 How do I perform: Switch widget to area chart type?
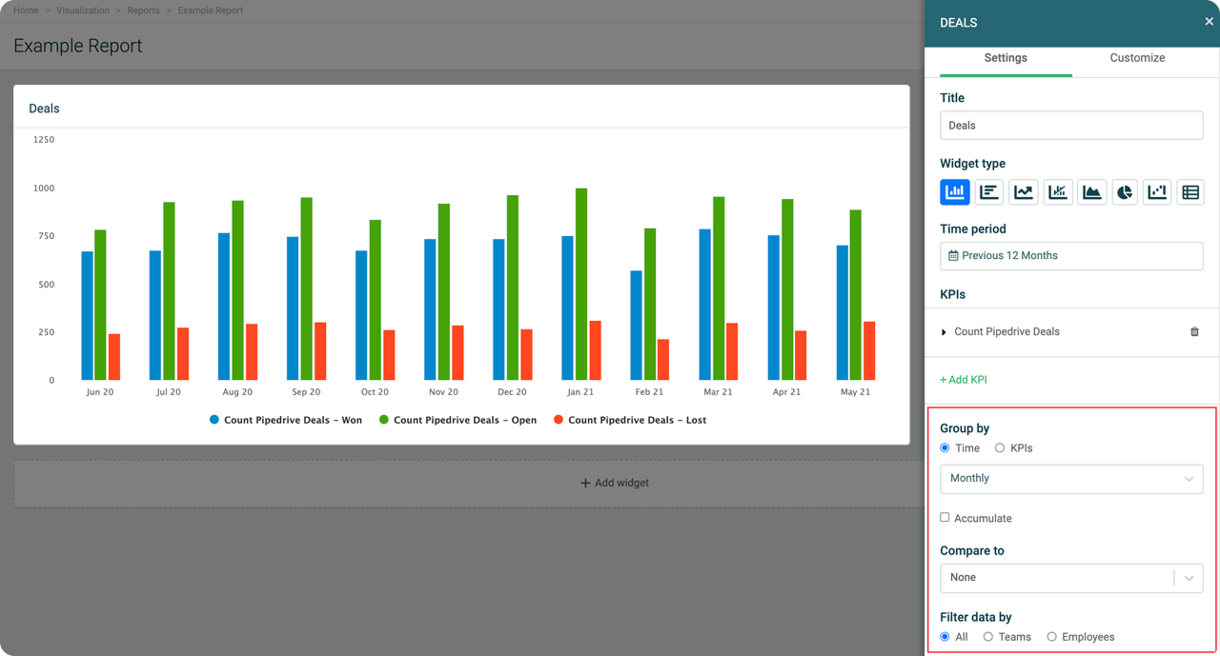coord(1091,192)
